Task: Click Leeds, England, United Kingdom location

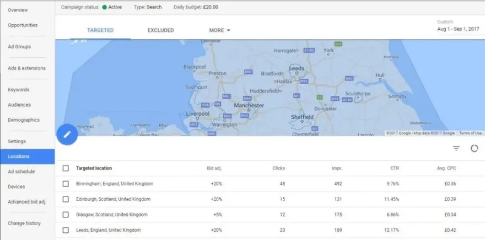Action: (x=108, y=230)
